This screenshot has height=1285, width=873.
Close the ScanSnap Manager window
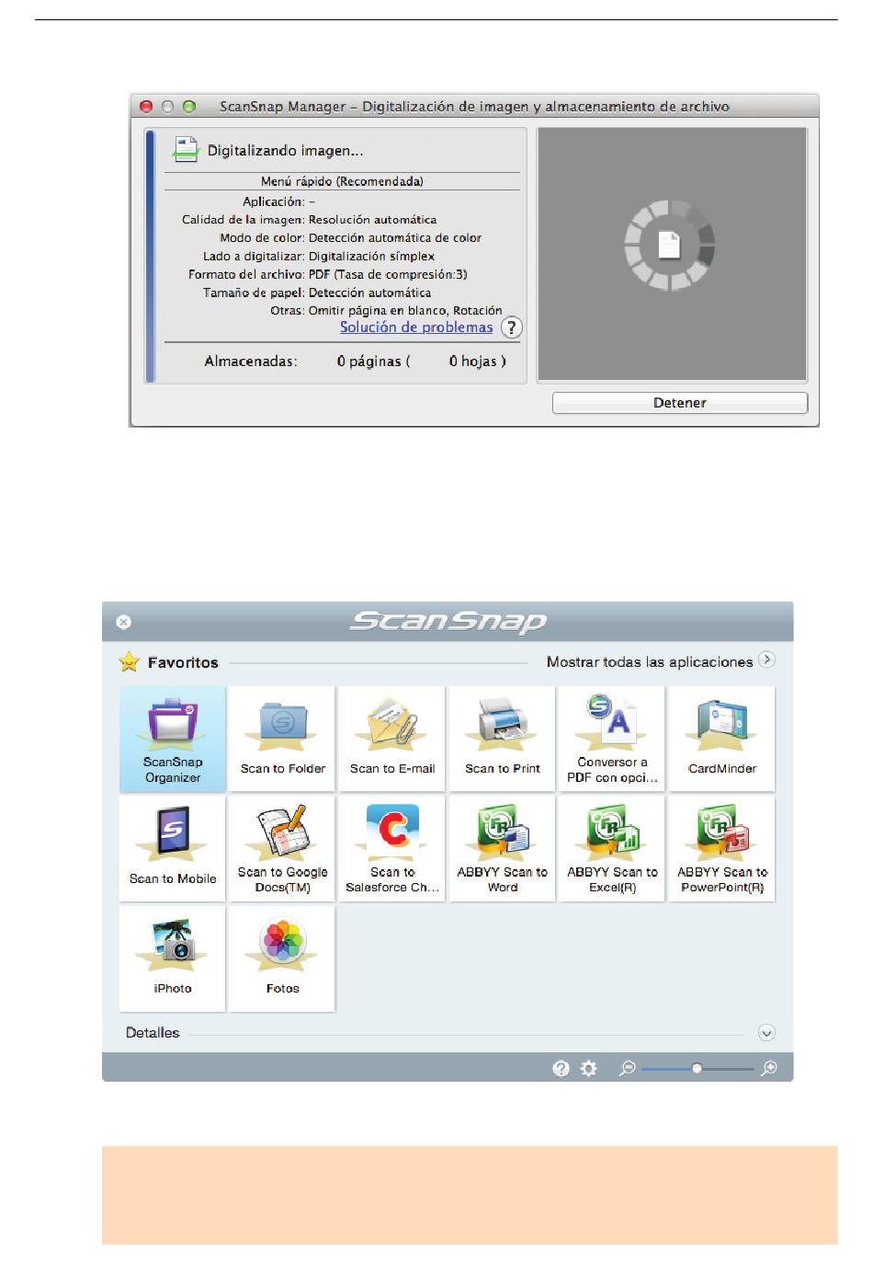click(x=146, y=107)
